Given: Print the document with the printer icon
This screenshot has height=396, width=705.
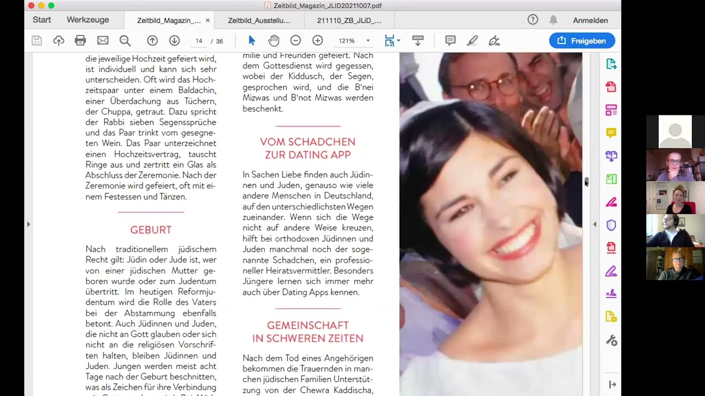Looking at the screenshot, I should point(80,41).
